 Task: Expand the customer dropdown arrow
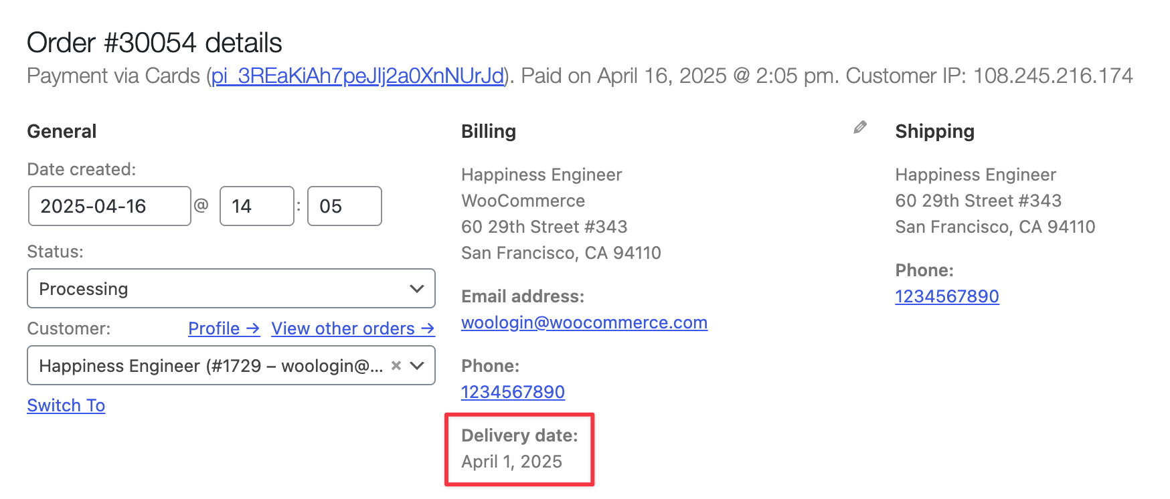point(417,365)
